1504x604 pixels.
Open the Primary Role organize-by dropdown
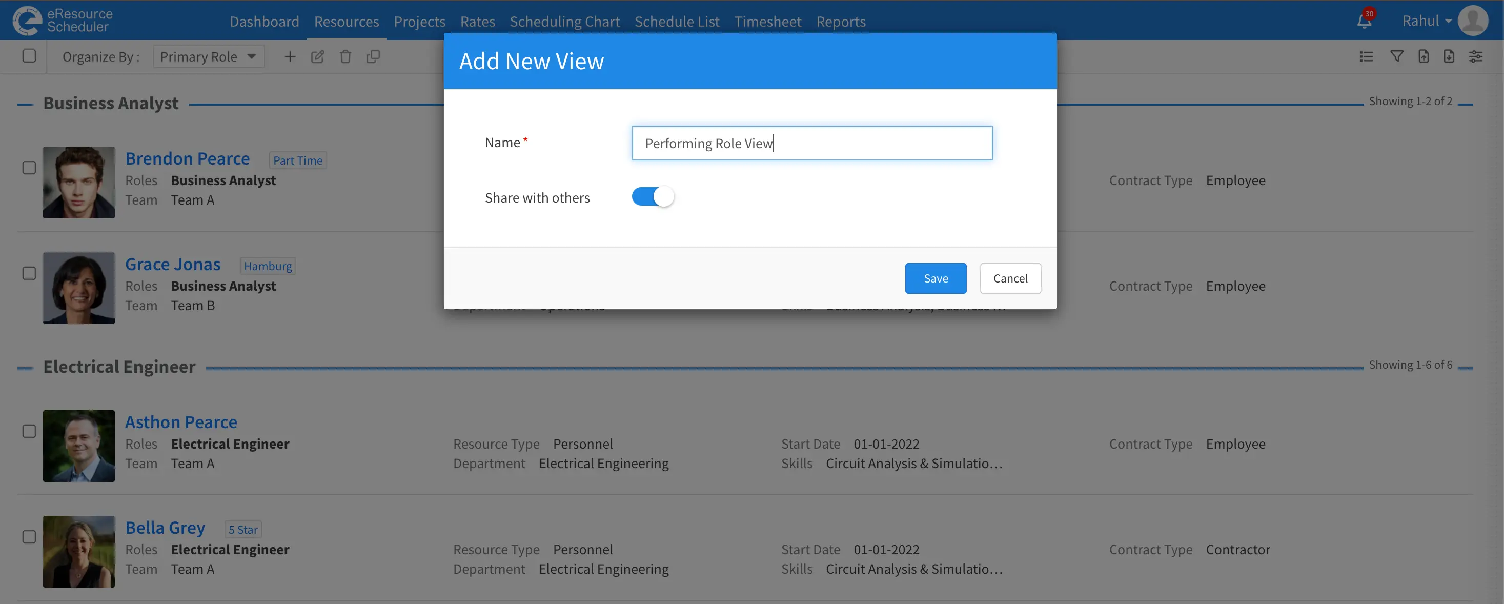[x=209, y=56]
